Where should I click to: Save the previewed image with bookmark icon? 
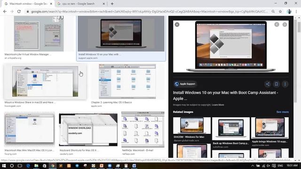click(x=277, y=84)
